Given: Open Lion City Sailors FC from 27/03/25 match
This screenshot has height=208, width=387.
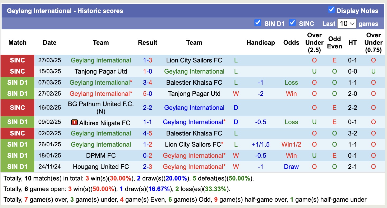Looking at the screenshot, I should tap(194, 60).
